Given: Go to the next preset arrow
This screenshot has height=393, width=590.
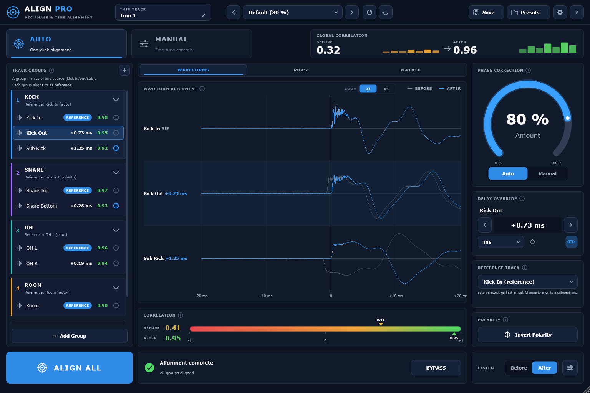Looking at the screenshot, I should [x=352, y=12].
